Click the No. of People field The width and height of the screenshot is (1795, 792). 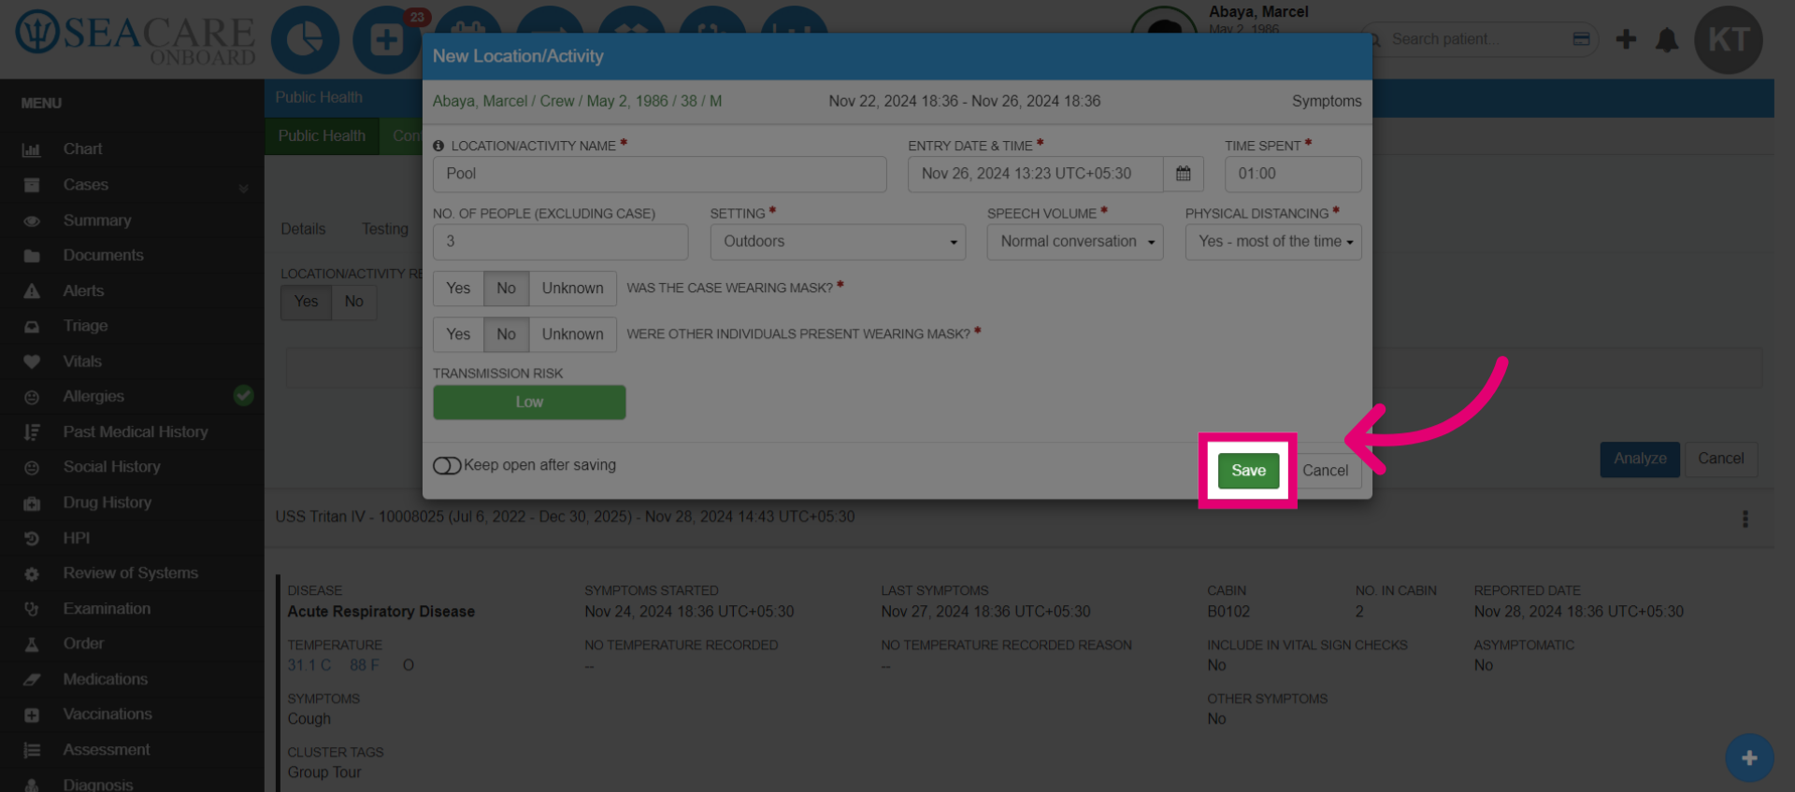click(x=560, y=242)
